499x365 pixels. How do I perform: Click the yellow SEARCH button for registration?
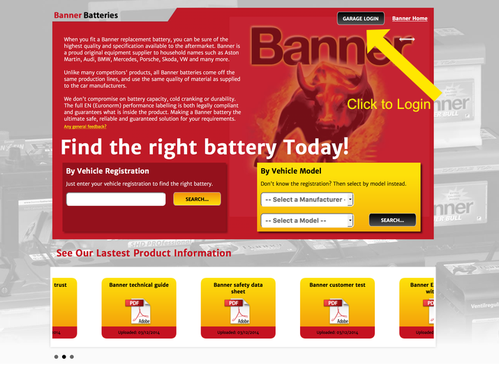point(197,199)
